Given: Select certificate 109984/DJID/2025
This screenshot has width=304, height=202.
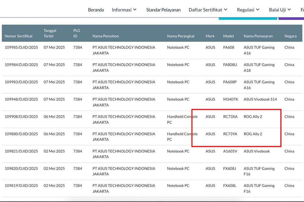Looking at the screenshot, I should (21, 65).
